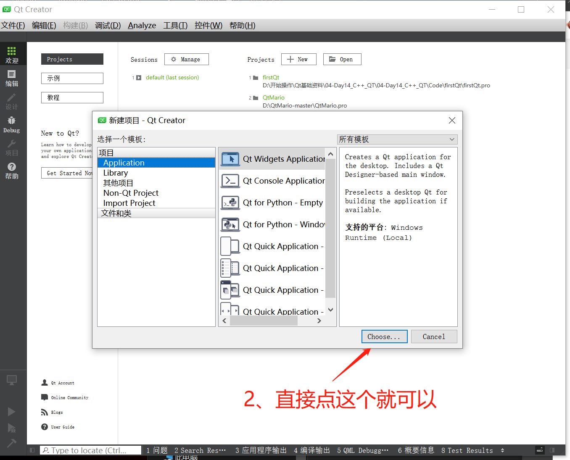Select the Projects tab on Welcome page
The height and width of the screenshot is (460, 570).
(x=72, y=59)
